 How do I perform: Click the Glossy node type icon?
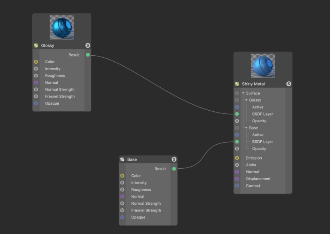point(36,46)
